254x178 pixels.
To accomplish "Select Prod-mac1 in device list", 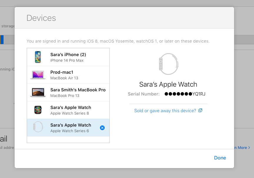I will pyautogui.click(x=68, y=75).
